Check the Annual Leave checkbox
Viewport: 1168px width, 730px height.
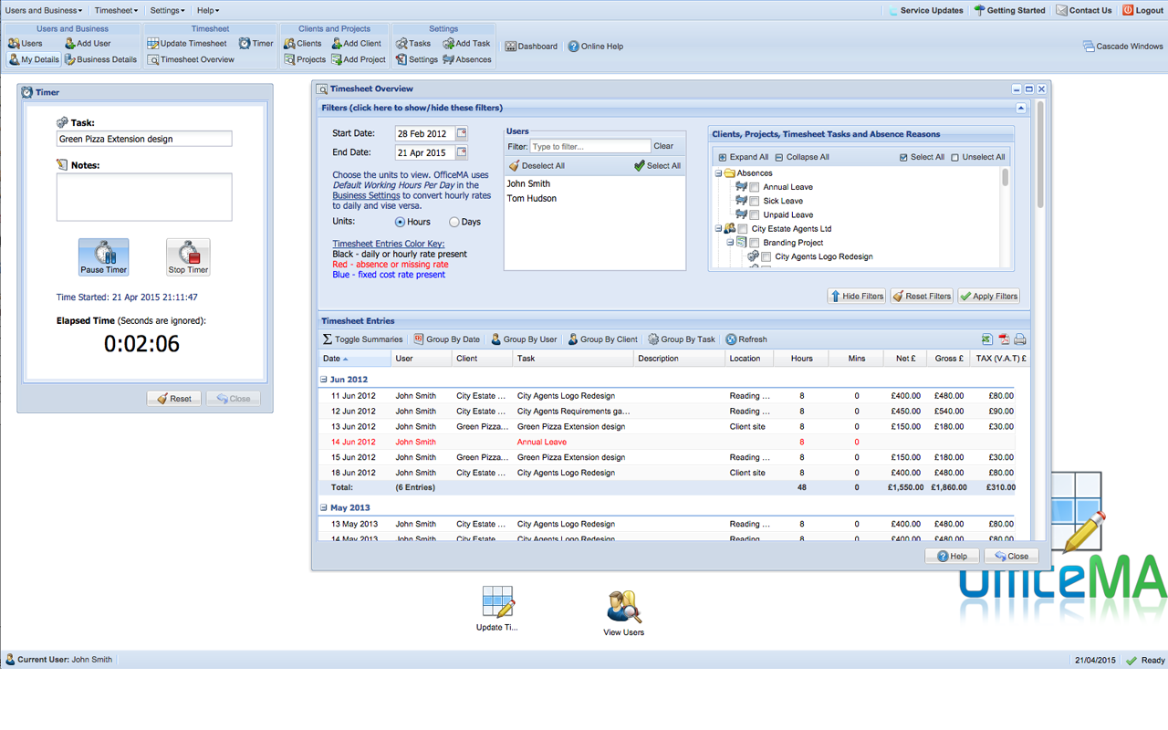(x=755, y=187)
